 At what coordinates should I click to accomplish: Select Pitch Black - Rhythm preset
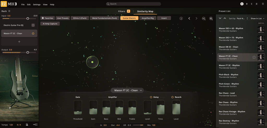point(241,76)
